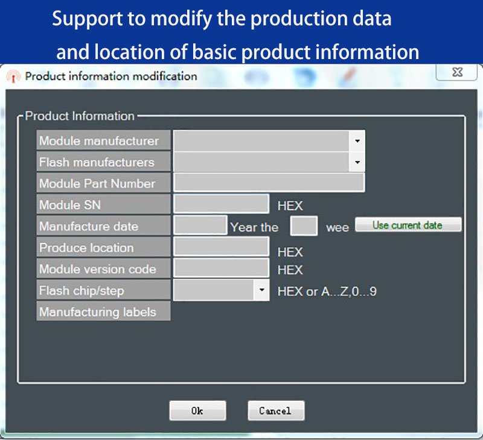Click the Use current date button

(408, 224)
